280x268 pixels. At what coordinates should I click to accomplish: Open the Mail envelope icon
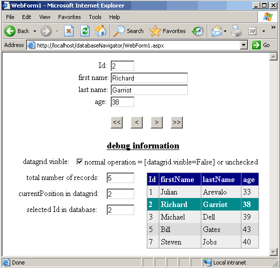tap(217, 31)
